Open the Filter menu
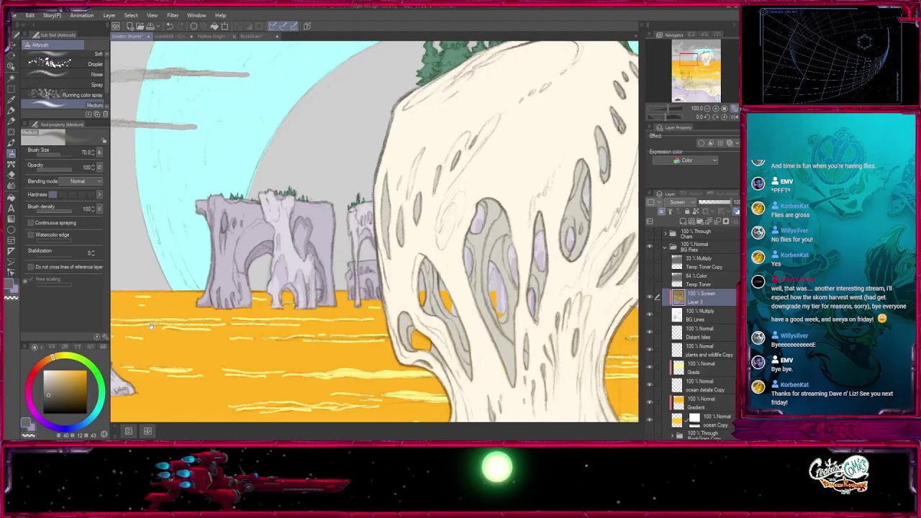The image size is (921, 518). [173, 15]
